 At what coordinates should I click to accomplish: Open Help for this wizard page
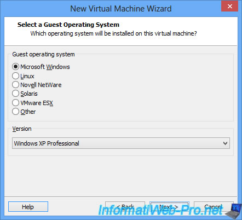click(28, 207)
